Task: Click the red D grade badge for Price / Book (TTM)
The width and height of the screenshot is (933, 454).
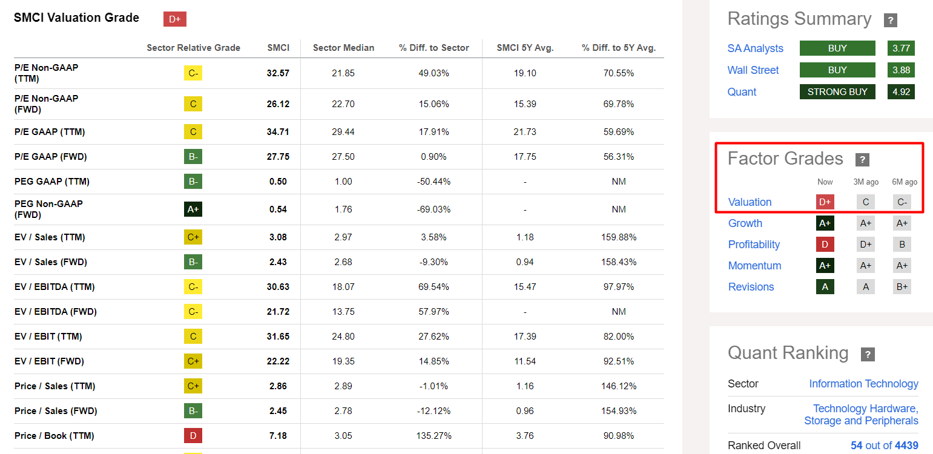Action: pyautogui.click(x=193, y=436)
